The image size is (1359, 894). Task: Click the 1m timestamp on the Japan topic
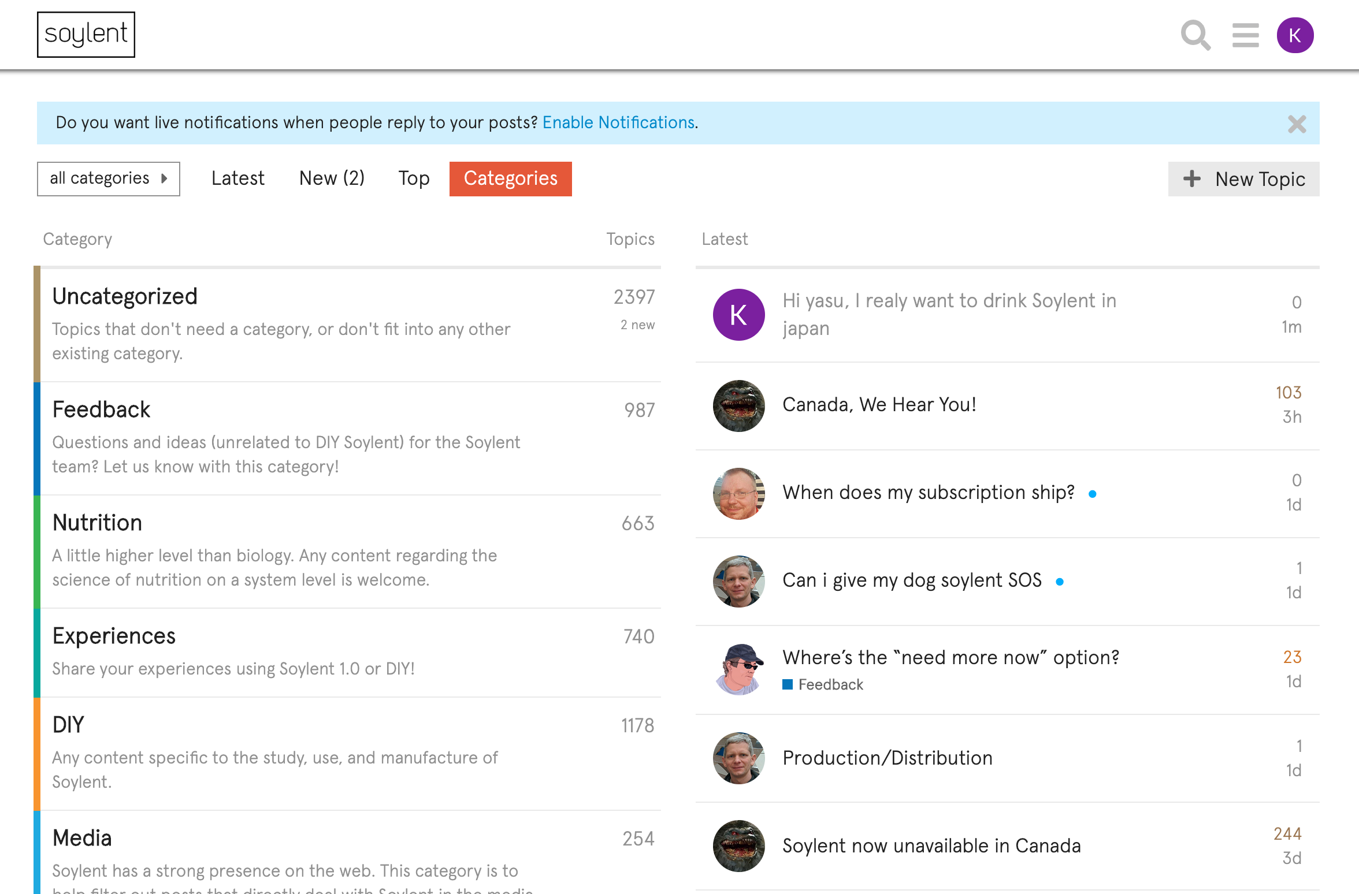(x=1291, y=327)
